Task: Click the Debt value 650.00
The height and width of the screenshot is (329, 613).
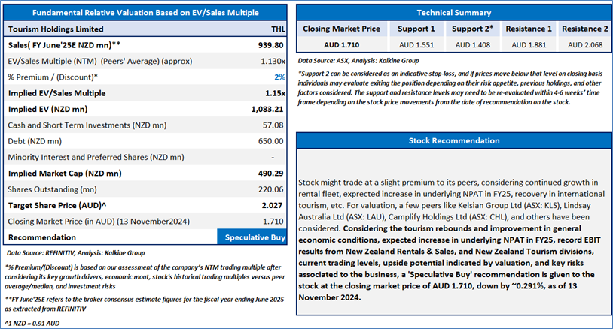Action: point(270,141)
